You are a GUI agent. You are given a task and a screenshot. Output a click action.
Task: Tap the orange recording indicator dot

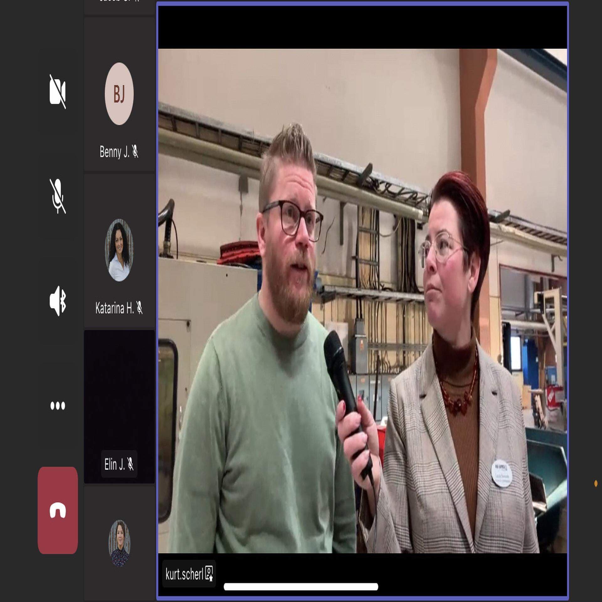point(596,483)
